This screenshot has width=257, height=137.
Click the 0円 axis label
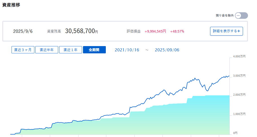click(235, 133)
